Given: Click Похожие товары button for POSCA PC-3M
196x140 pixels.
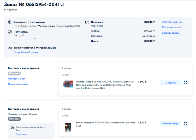Looking at the screenshot, I should click(171, 124).
